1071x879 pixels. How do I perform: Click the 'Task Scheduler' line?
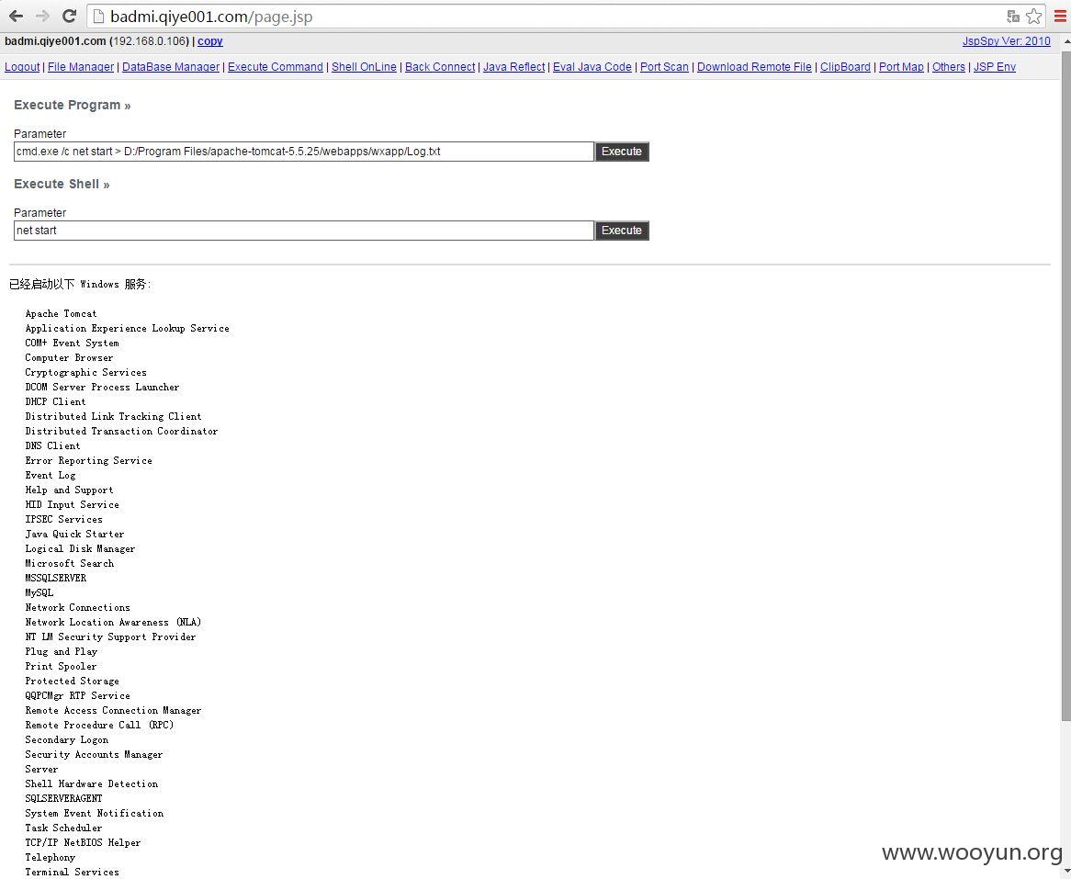[63, 828]
